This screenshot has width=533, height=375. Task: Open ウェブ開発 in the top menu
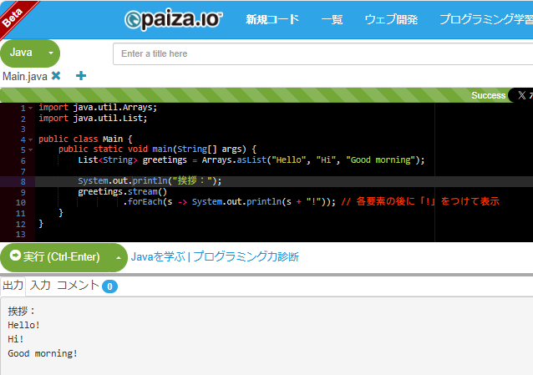[391, 20]
